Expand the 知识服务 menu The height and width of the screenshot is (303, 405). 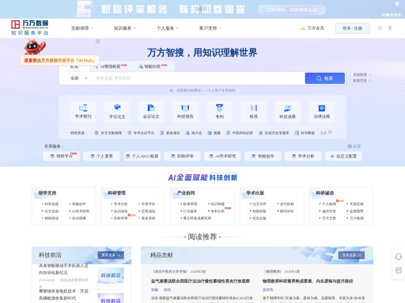click(125, 28)
